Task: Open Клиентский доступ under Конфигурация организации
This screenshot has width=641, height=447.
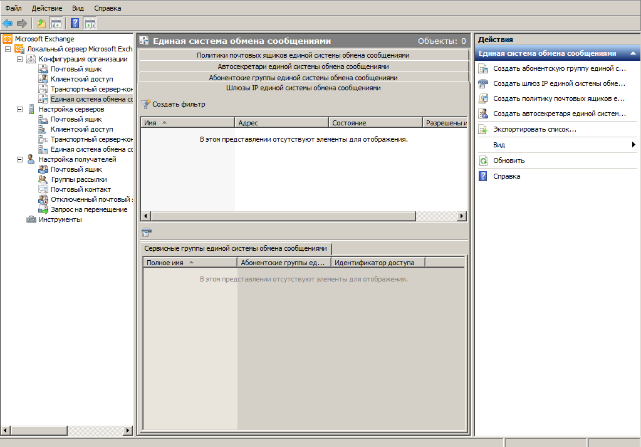Action: coord(81,79)
